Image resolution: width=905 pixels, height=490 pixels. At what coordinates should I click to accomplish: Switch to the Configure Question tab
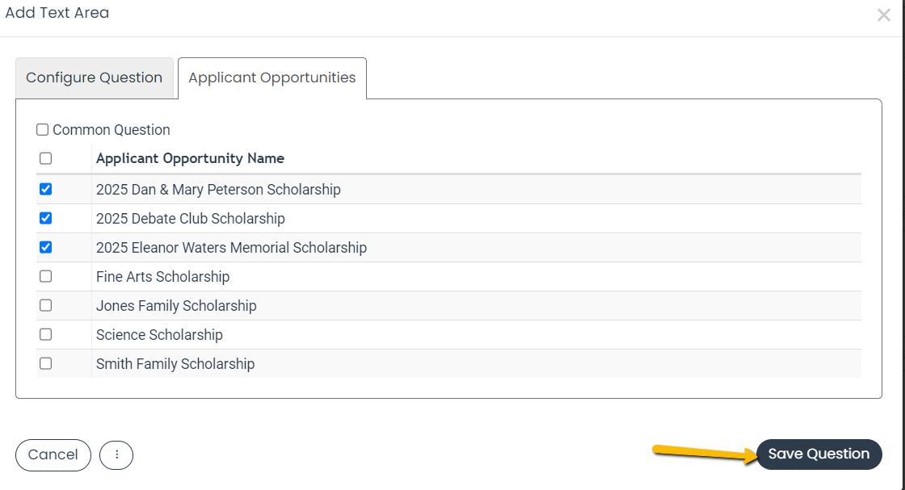coord(94,77)
